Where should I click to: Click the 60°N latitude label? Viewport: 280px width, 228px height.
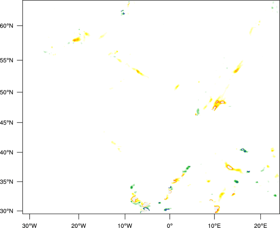[x=7, y=26]
